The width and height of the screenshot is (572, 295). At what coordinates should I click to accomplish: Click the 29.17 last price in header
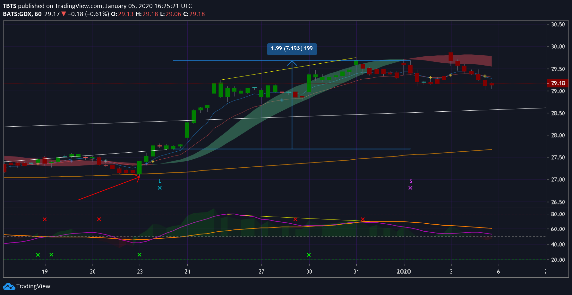[x=52, y=14]
